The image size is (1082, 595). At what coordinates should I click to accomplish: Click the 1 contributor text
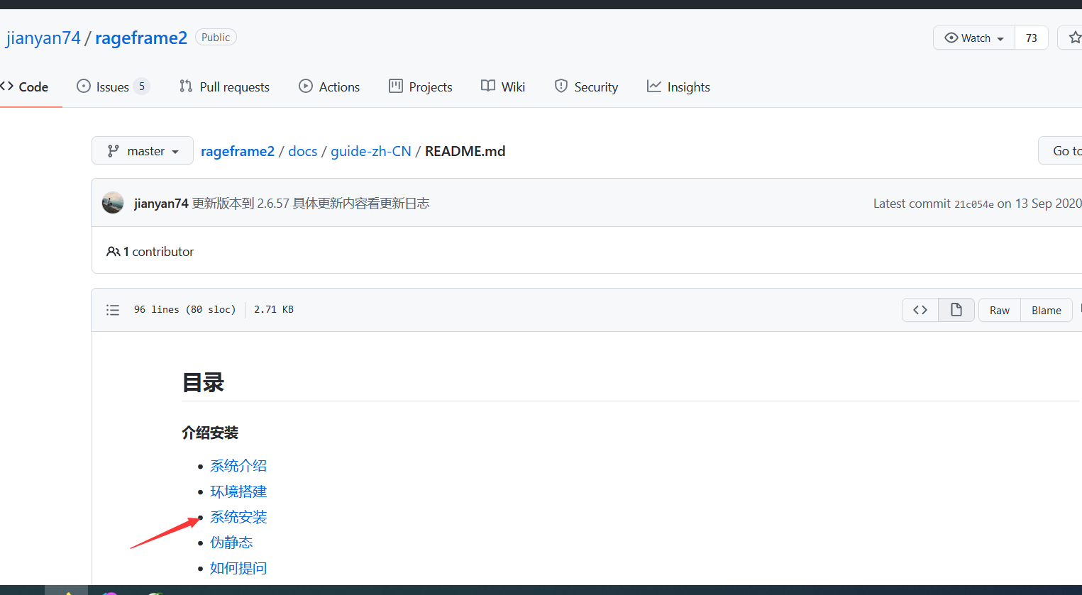158,252
